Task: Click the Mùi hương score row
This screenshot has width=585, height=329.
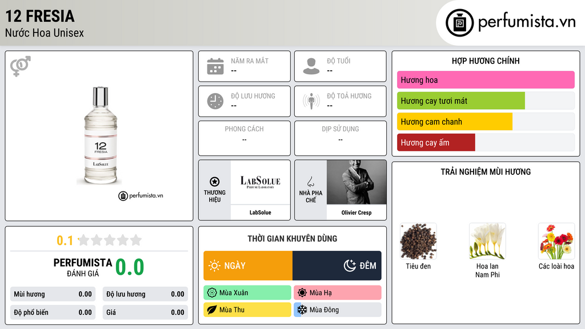Action: tap(53, 294)
